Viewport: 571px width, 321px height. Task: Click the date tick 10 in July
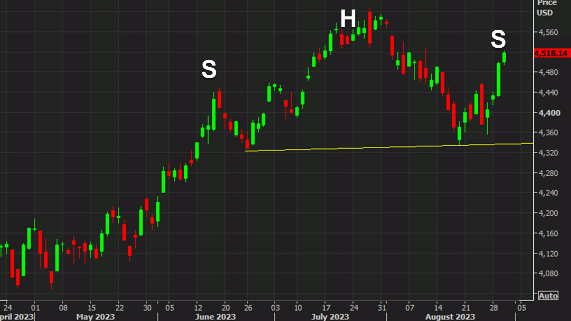pyautogui.click(x=298, y=307)
